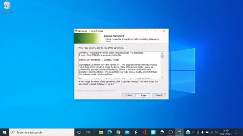
Task: Open the teal square app on the taskbar
Action: point(153,132)
